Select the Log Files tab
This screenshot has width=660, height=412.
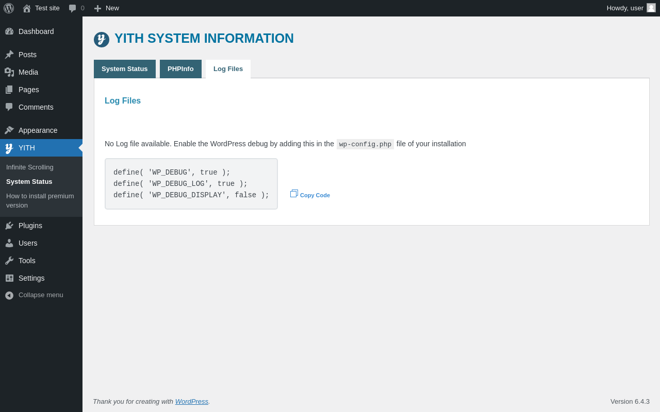click(228, 69)
